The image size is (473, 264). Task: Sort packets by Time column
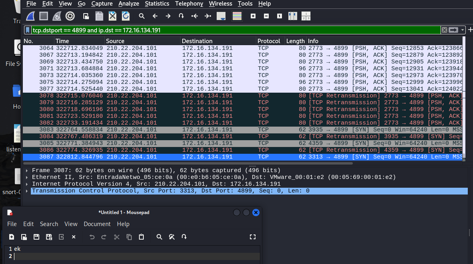coord(79,41)
